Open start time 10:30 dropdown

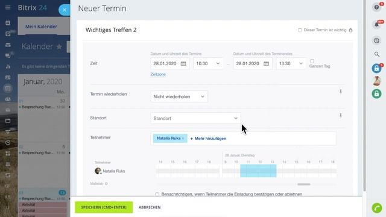208,63
